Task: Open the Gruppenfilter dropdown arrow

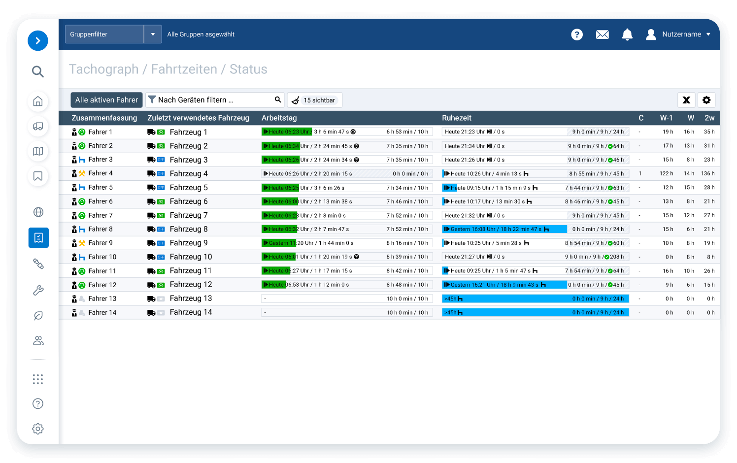Action: click(153, 34)
